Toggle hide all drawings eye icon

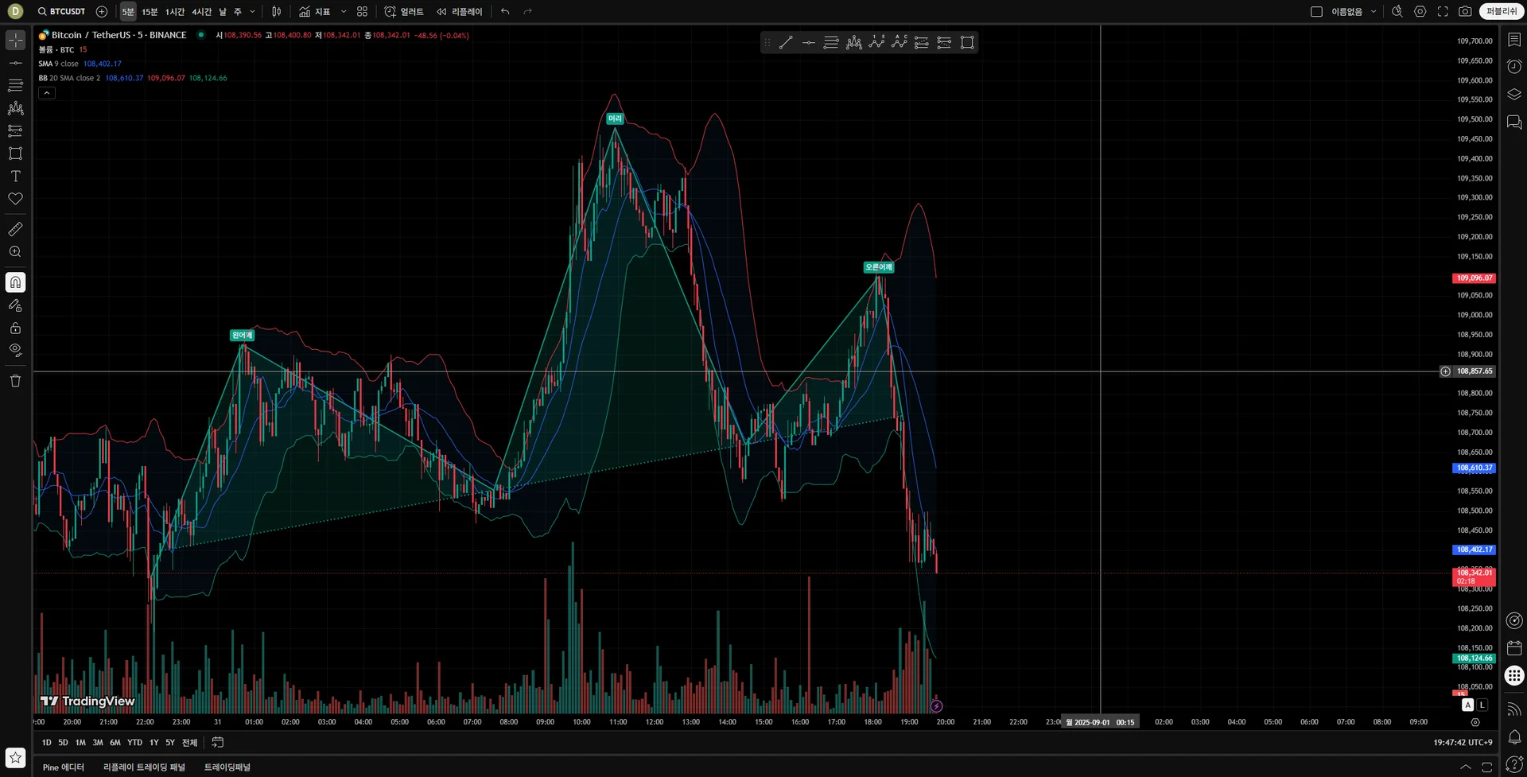pyautogui.click(x=15, y=350)
